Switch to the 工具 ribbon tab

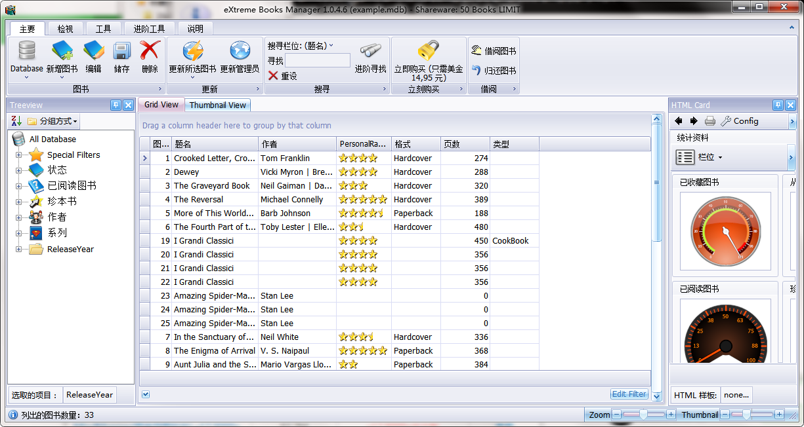click(103, 29)
